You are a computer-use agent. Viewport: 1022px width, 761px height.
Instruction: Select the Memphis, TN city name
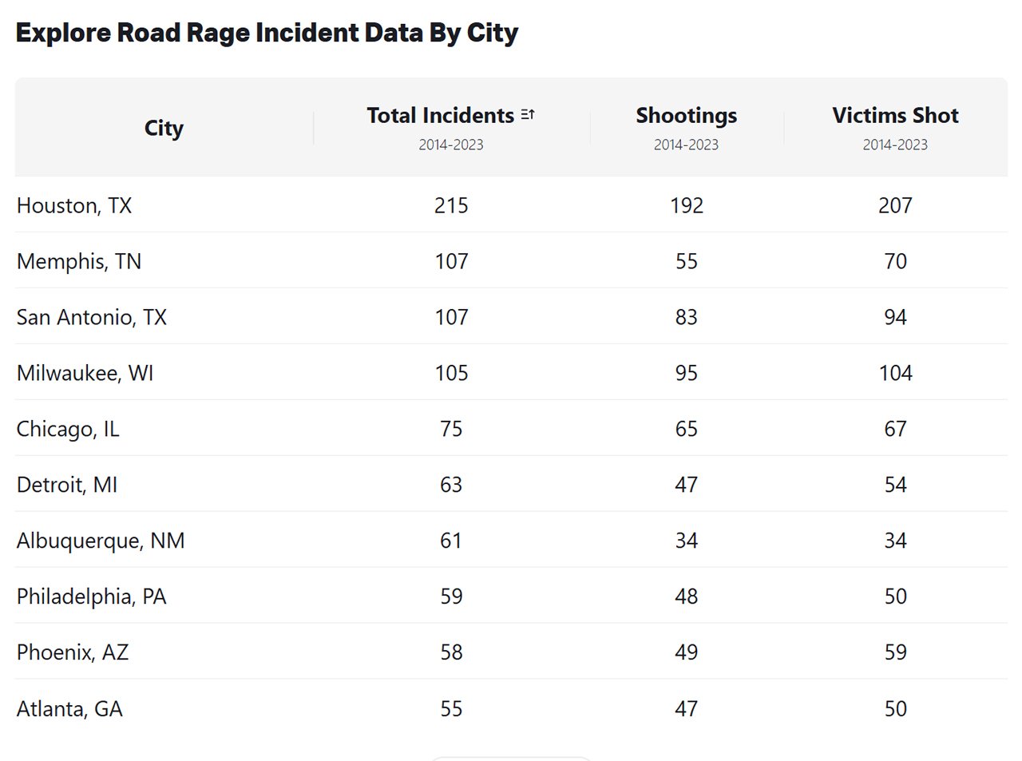[x=79, y=261]
